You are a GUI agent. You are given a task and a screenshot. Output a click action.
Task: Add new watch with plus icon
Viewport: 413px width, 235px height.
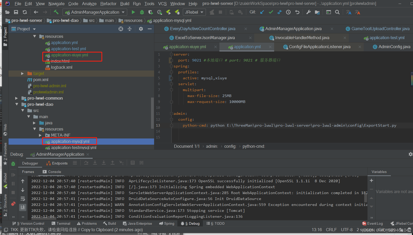pos(371,180)
